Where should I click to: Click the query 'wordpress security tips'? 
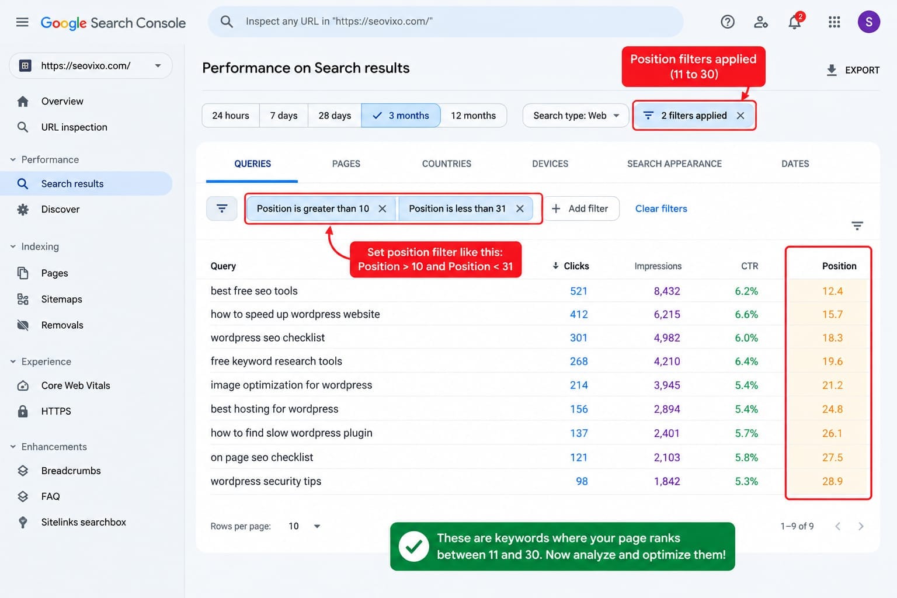(x=266, y=481)
